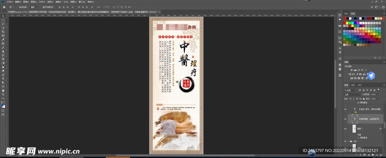Select the 【适宜人群】 layer name
The width and height of the screenshot is (386, 158).
(x=370, y=109)
